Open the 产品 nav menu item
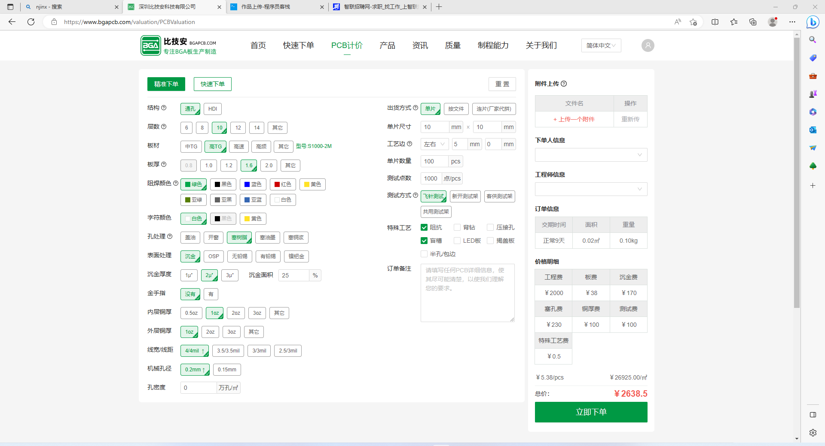This screenshot has width=825, height=446. (388, 45)
